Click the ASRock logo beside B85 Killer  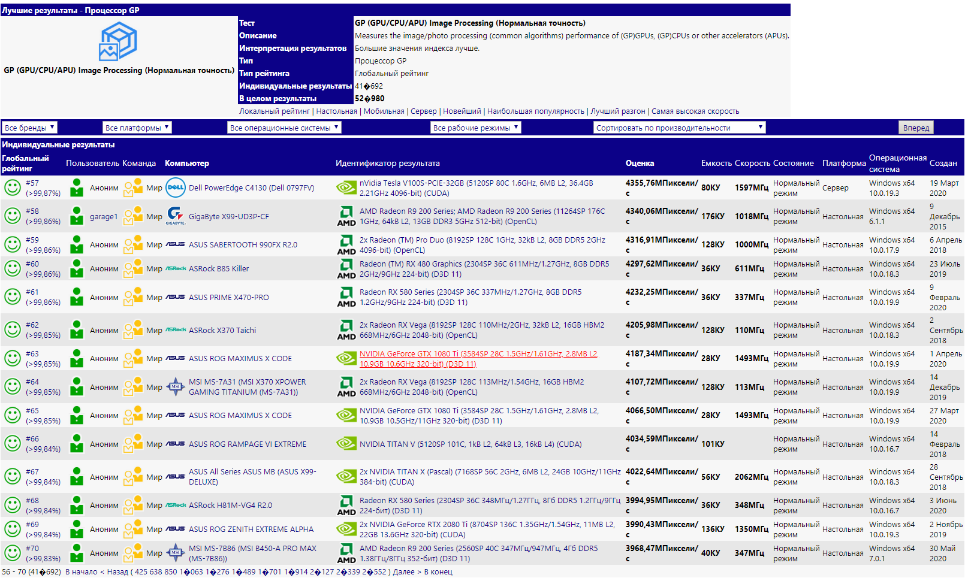point(176,268)
